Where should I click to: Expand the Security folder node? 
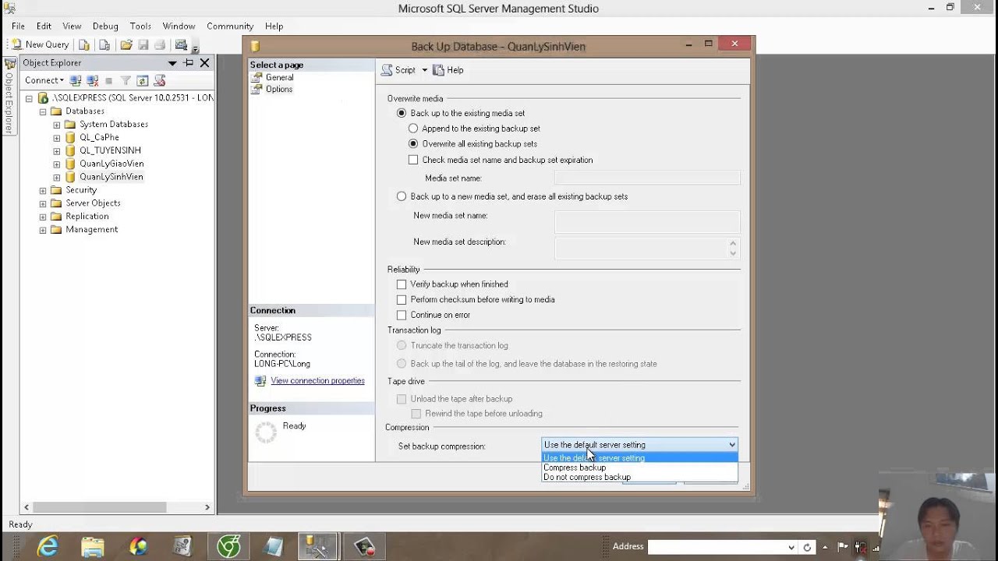[43, 190]
